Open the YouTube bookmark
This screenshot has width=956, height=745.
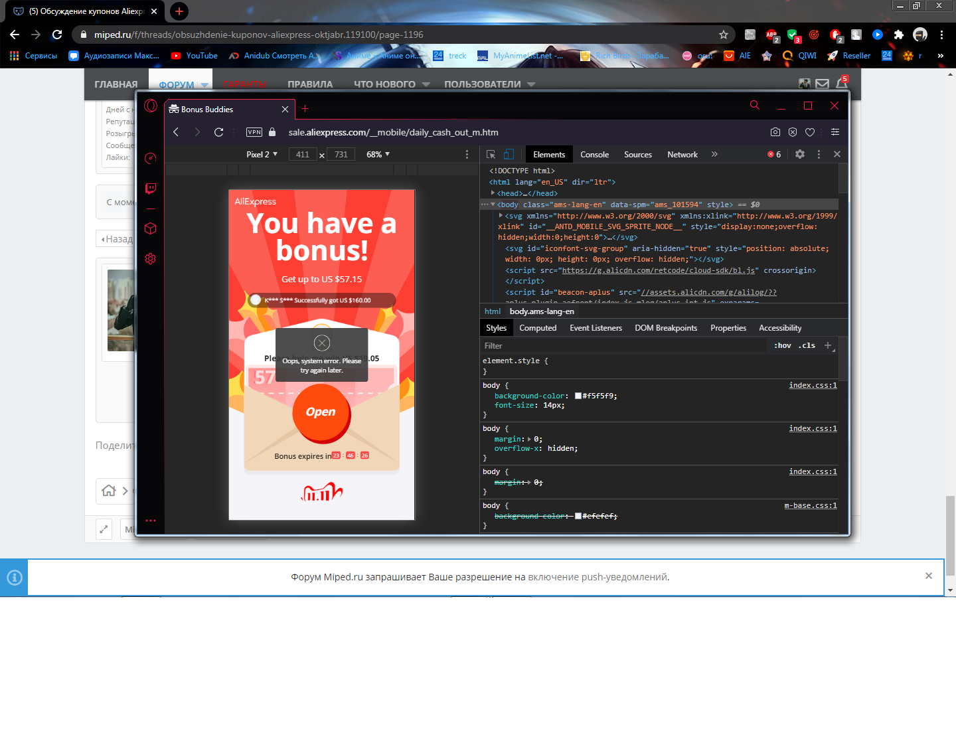[195, 56]
